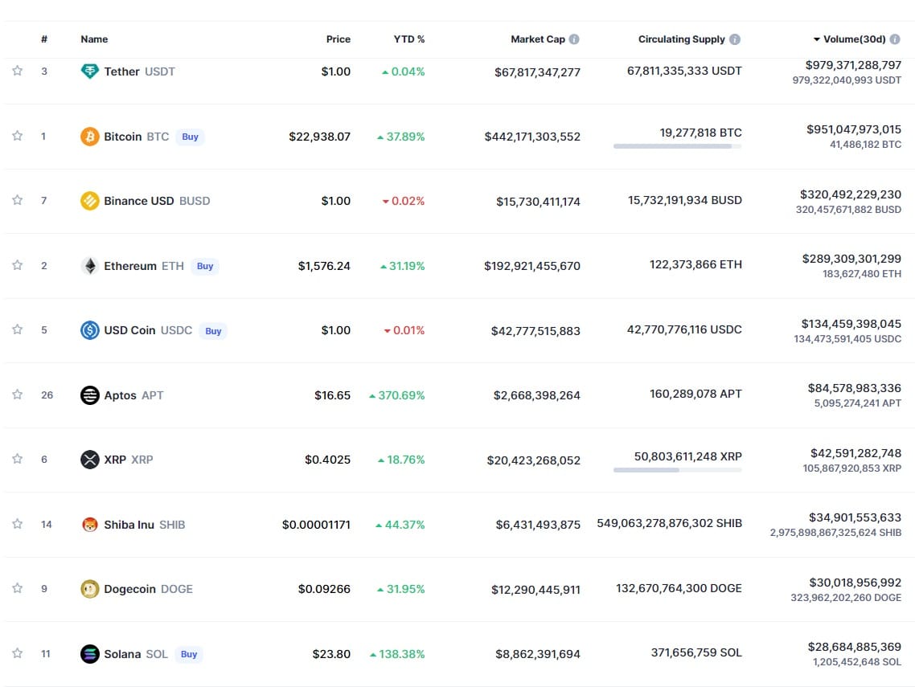Click Bitcoin's price $22,938.07
Viewport: 915px width, 687px height.
pos(320,137)
